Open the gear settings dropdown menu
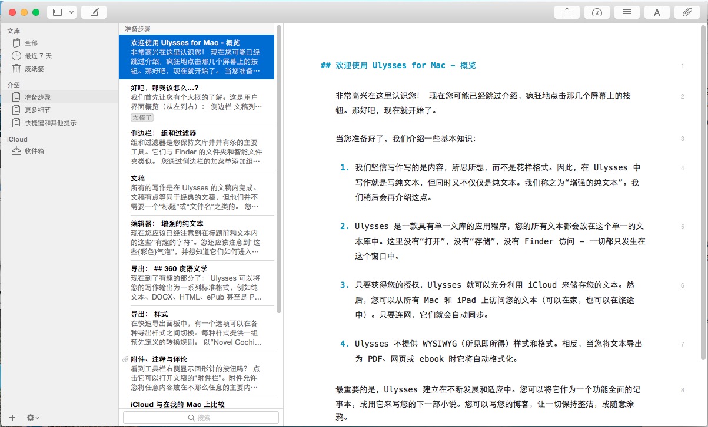 (x=33, y=418)
